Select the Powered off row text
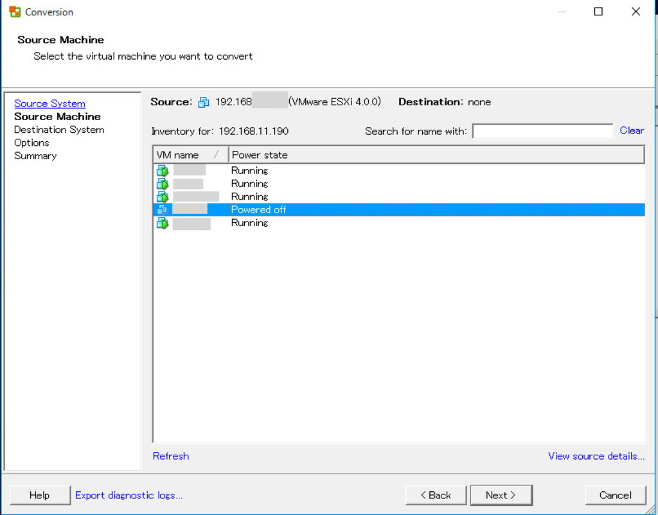658x515 pixels. [x=258, y=210]
